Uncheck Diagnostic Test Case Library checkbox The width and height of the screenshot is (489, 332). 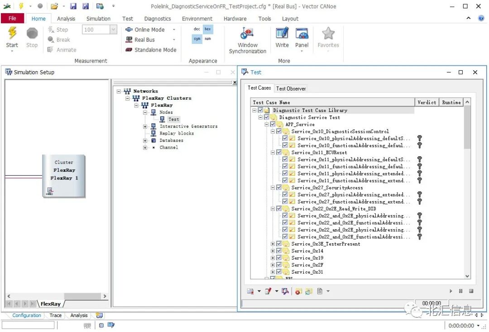[x=260, y=110]
